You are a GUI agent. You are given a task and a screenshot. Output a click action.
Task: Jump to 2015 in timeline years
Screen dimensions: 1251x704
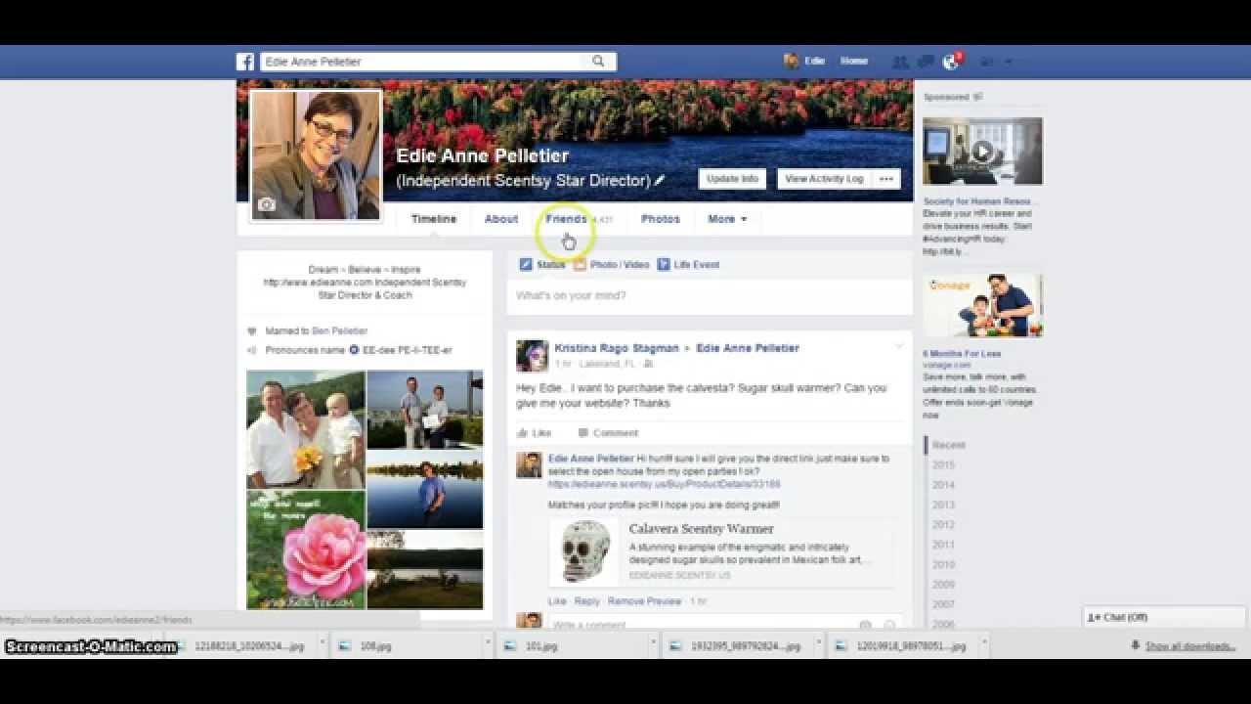(943, 464)
